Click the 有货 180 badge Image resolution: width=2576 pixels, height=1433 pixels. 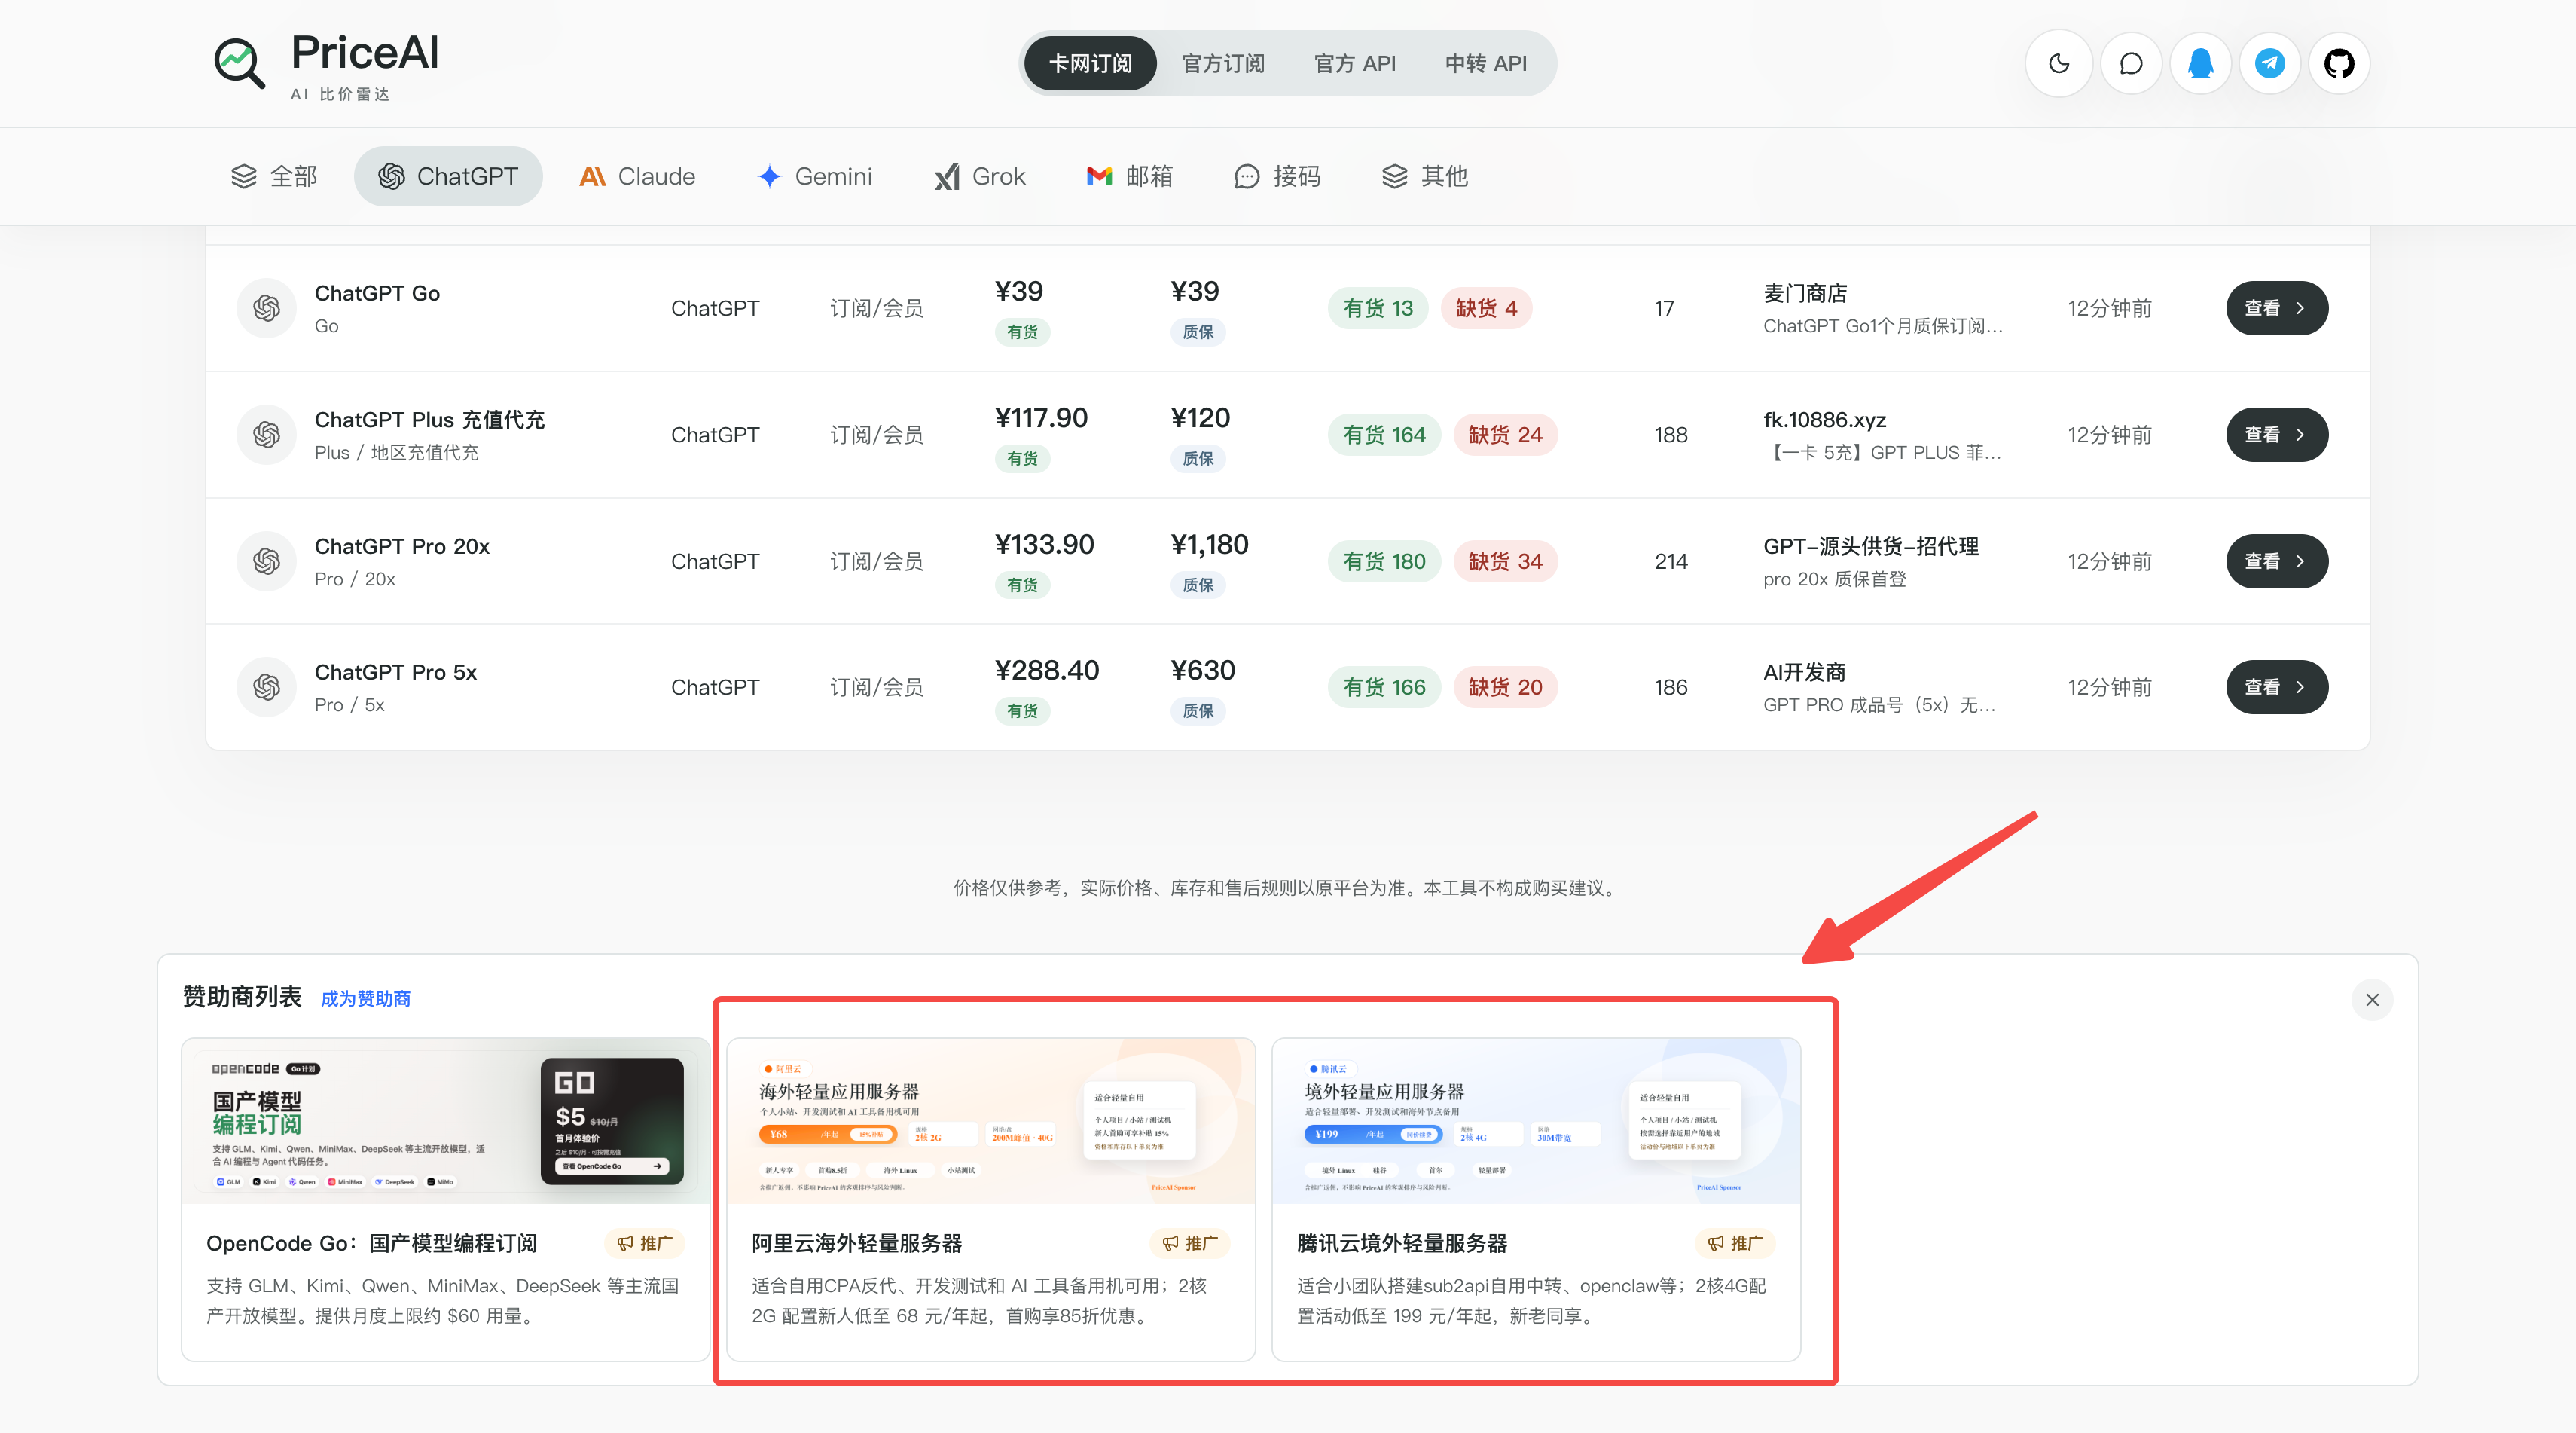click(1384, 561)
